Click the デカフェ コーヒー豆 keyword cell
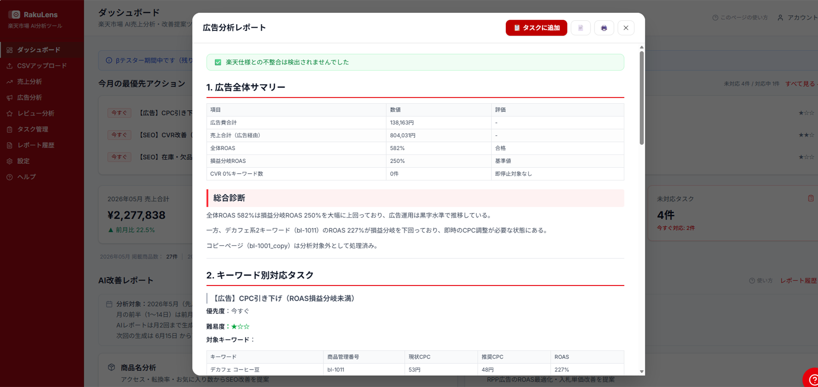Image resolution: width=818 pixels, height=387 pixels. [x=265, y=370]
